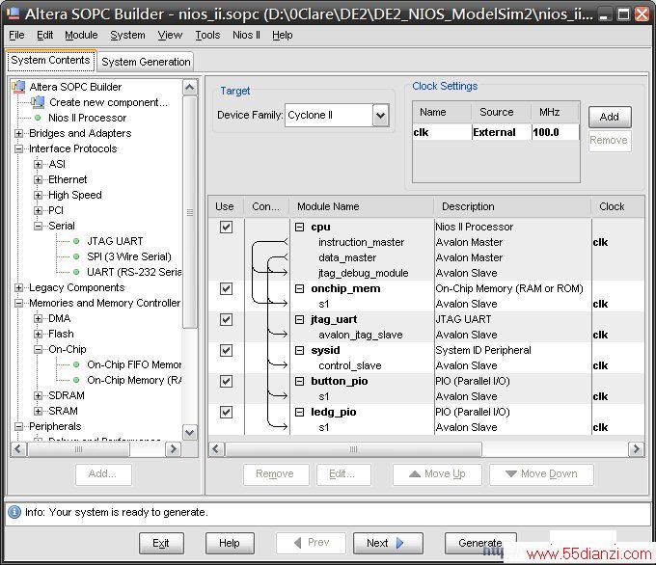Click the green dot beside JTAG UART
This screenshot has height=565, width=656.
pyautogui.click(x=76, y=241)
